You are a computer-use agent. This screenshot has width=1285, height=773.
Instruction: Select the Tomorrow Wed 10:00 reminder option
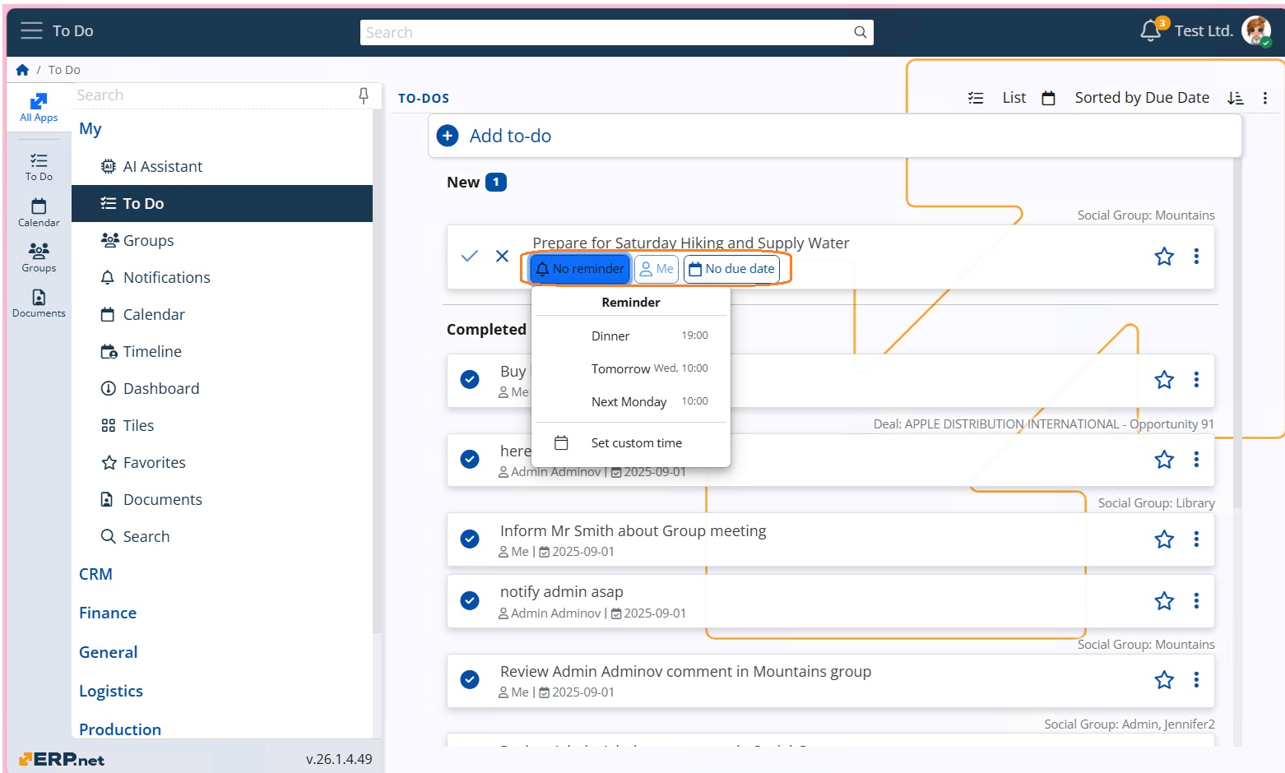[x=631, y=368]
